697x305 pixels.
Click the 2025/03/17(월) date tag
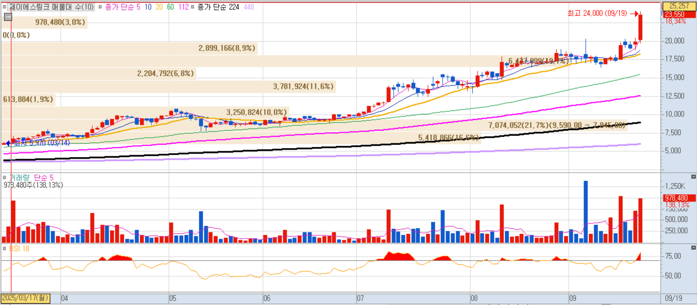(x=26, y=298)
